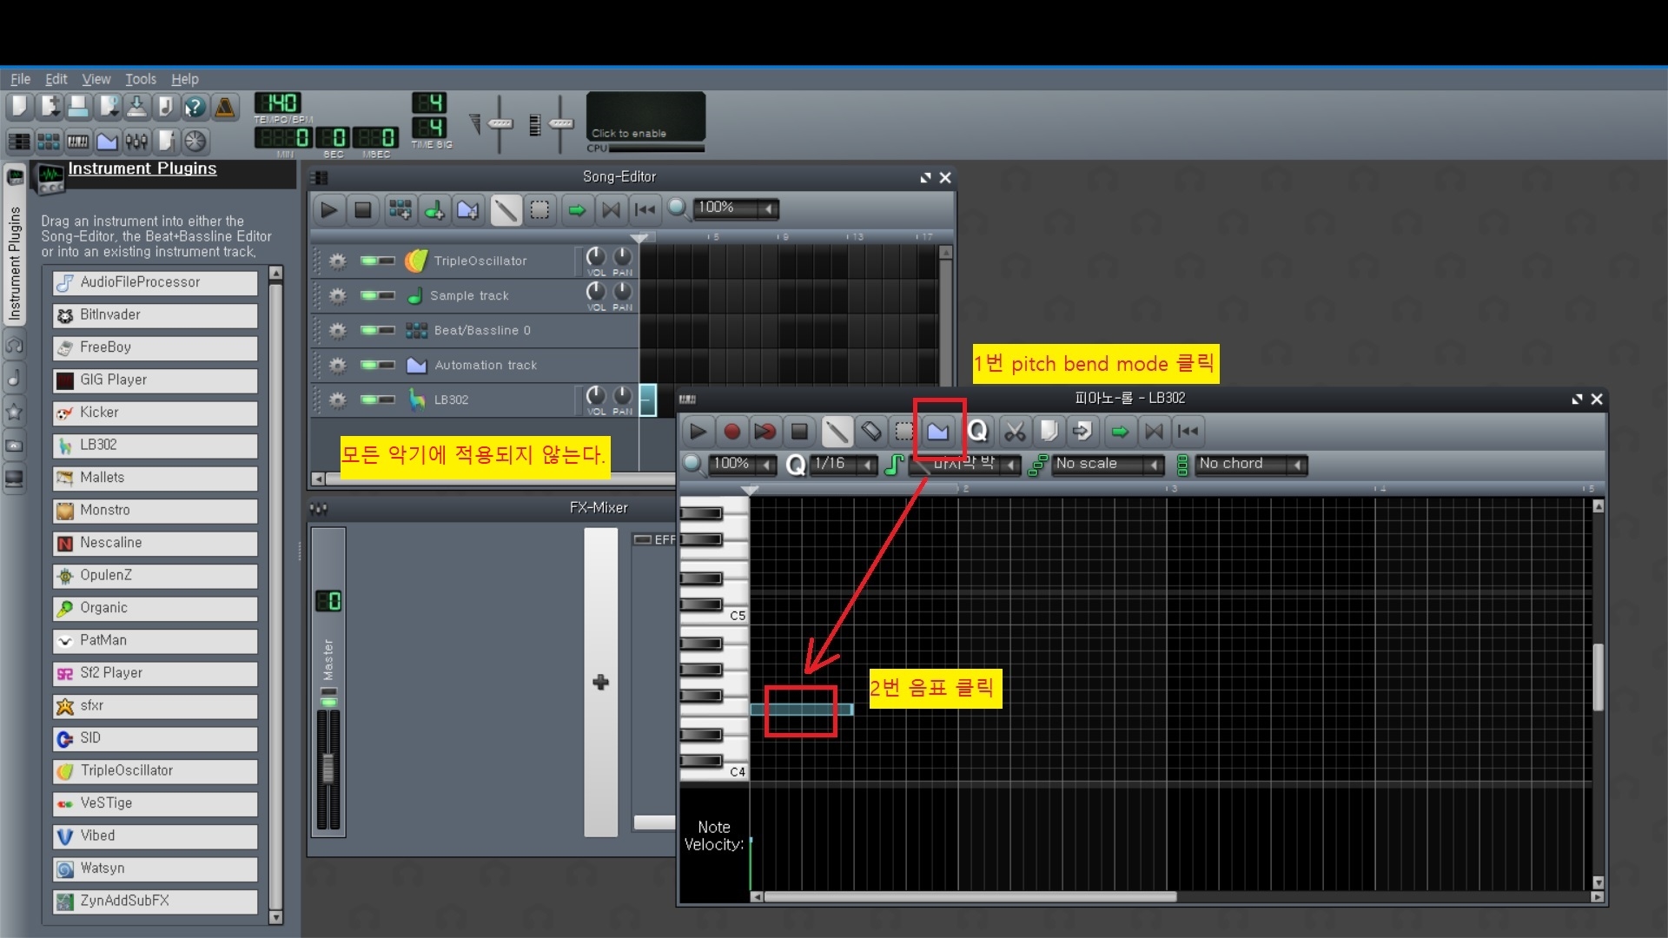Select the erase mode in Piano-Roll

(x=870, y=431)
